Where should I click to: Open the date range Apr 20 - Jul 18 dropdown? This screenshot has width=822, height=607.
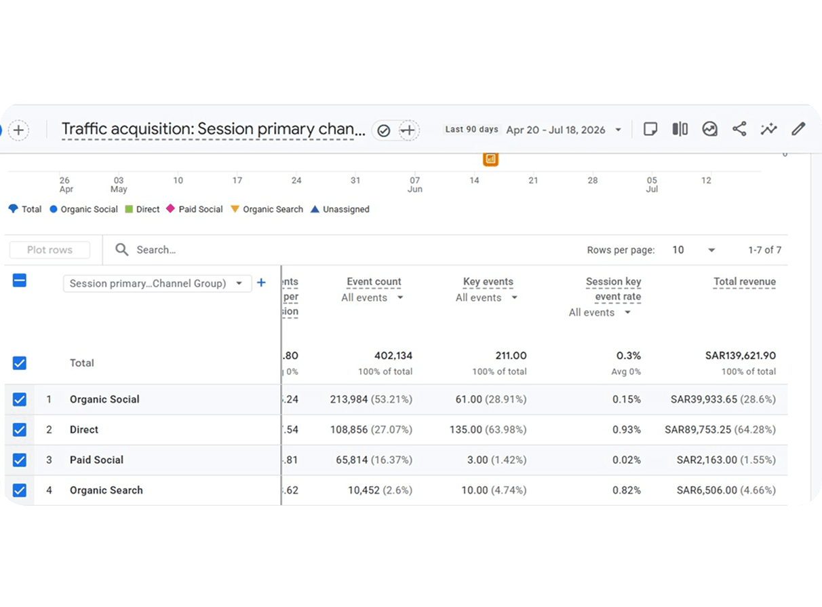click(x=564, y=130)
